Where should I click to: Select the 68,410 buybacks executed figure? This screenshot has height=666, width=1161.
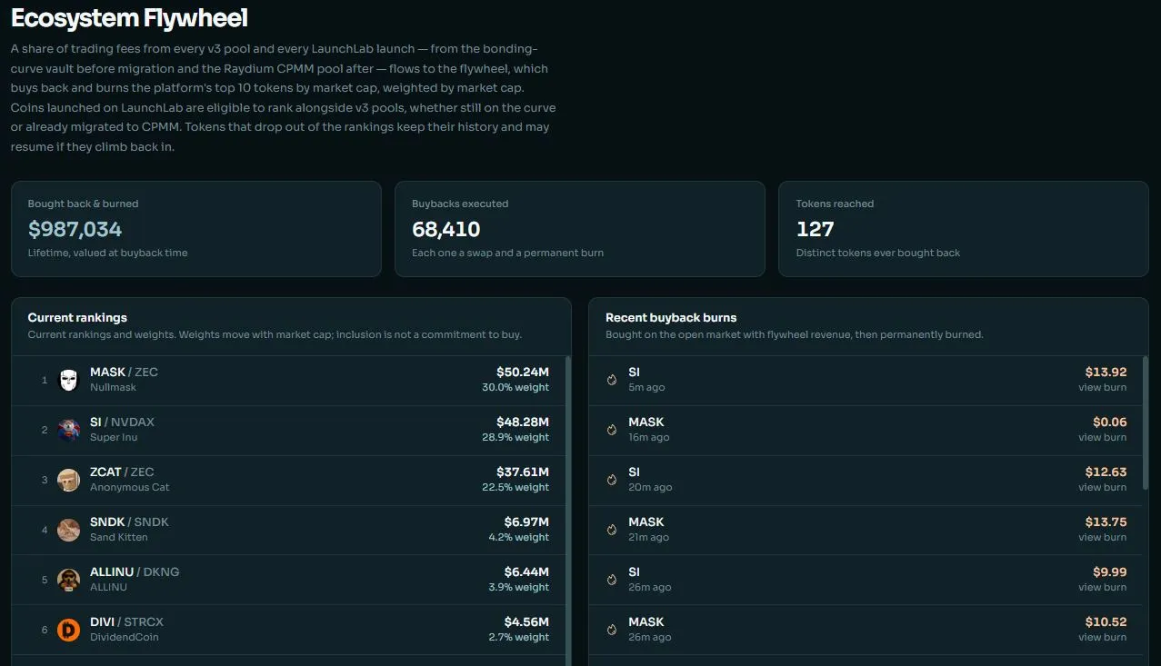point(446,229)
